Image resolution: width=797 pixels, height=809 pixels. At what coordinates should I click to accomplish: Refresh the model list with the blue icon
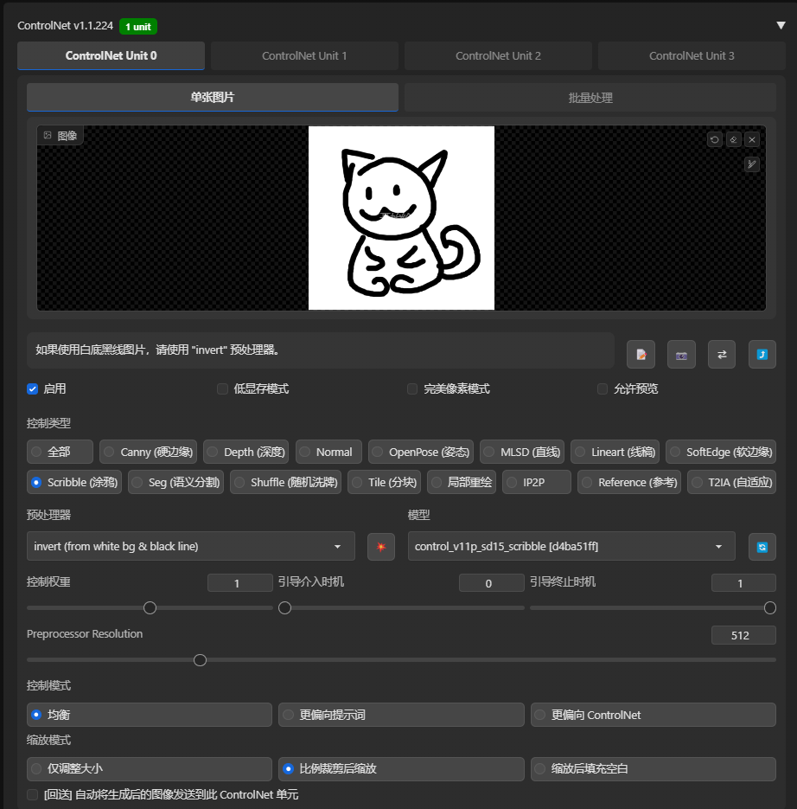(x=762, y=546)
